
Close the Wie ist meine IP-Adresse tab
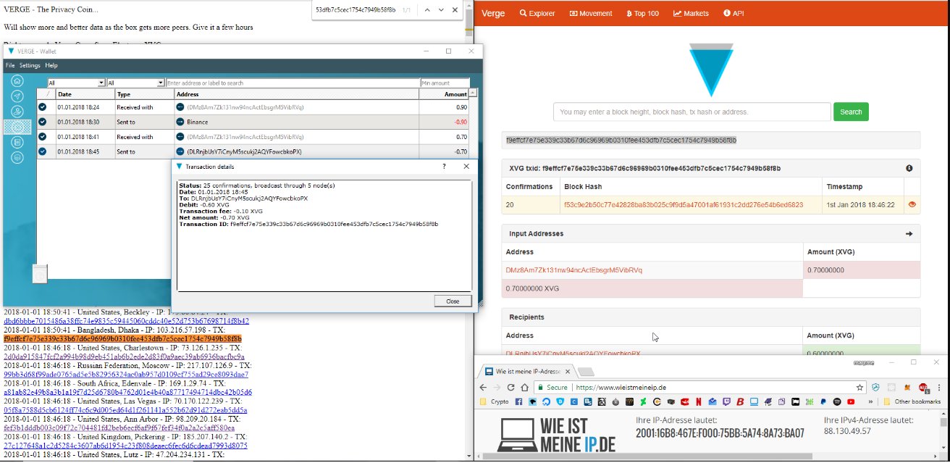click(x=567, y=371)
